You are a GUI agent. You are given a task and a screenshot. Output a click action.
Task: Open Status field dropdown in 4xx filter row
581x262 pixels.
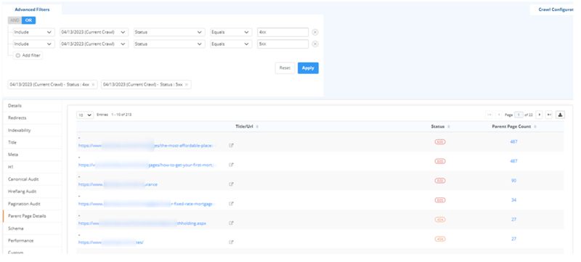(169, 32)
